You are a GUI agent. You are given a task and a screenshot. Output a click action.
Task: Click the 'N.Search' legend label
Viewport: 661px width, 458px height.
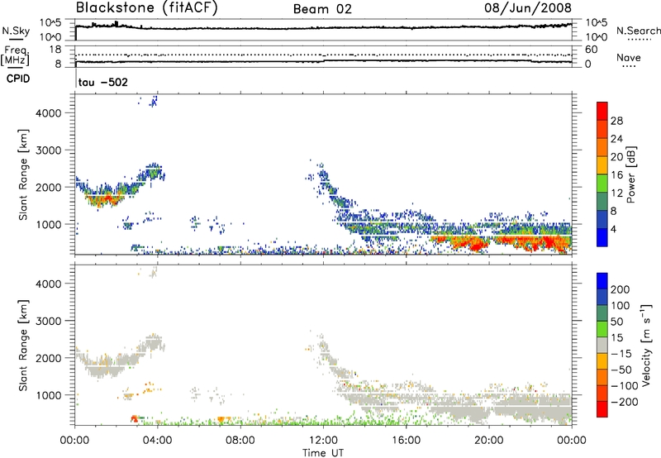(x=639, y=31)
